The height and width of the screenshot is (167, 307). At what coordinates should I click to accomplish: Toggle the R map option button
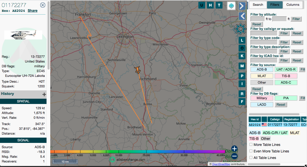(x=242, y=94)
